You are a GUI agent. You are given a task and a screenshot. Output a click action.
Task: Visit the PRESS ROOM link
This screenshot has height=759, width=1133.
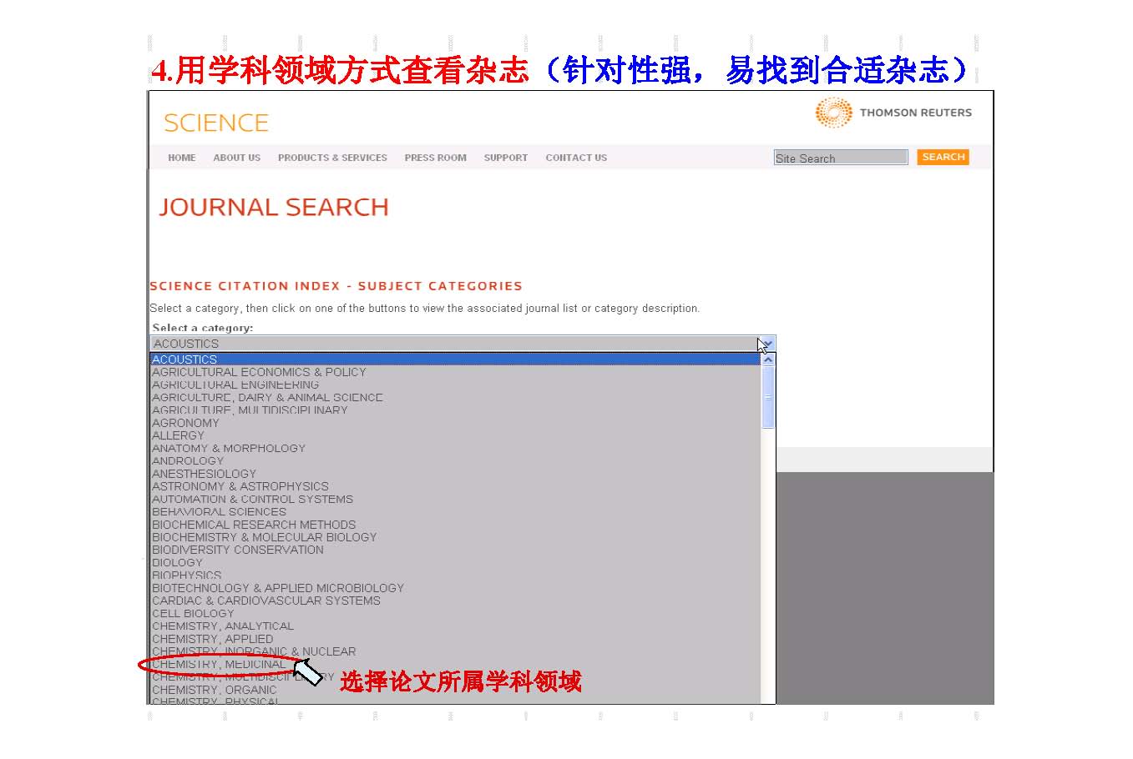[435, 158]
